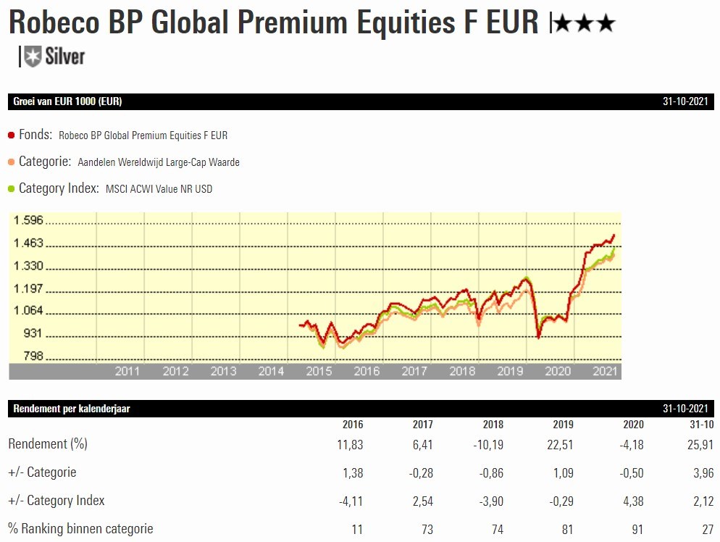Click the 2016 column header in returns table

[x=351, y=425]
